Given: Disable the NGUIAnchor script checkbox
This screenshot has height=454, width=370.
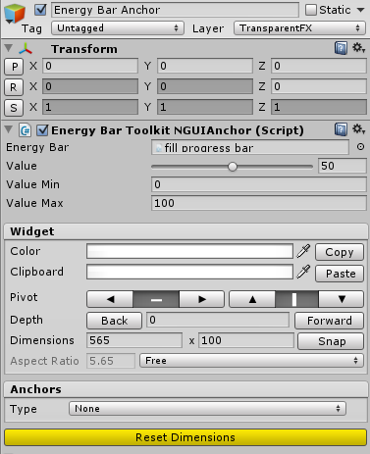Looking at the screenshot, I should pos(42,130).
